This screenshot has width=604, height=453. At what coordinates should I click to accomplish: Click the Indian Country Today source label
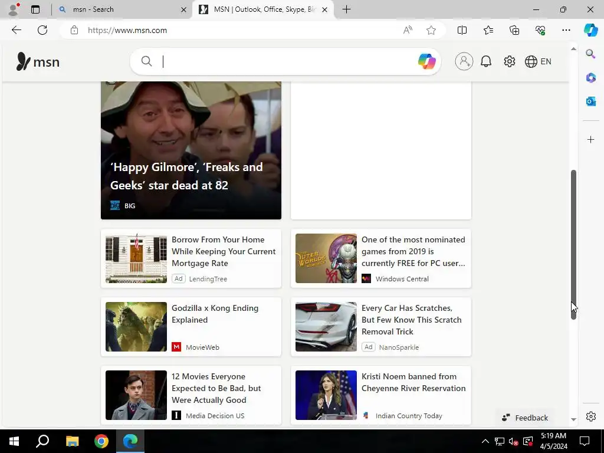click(x=409, y=416)
